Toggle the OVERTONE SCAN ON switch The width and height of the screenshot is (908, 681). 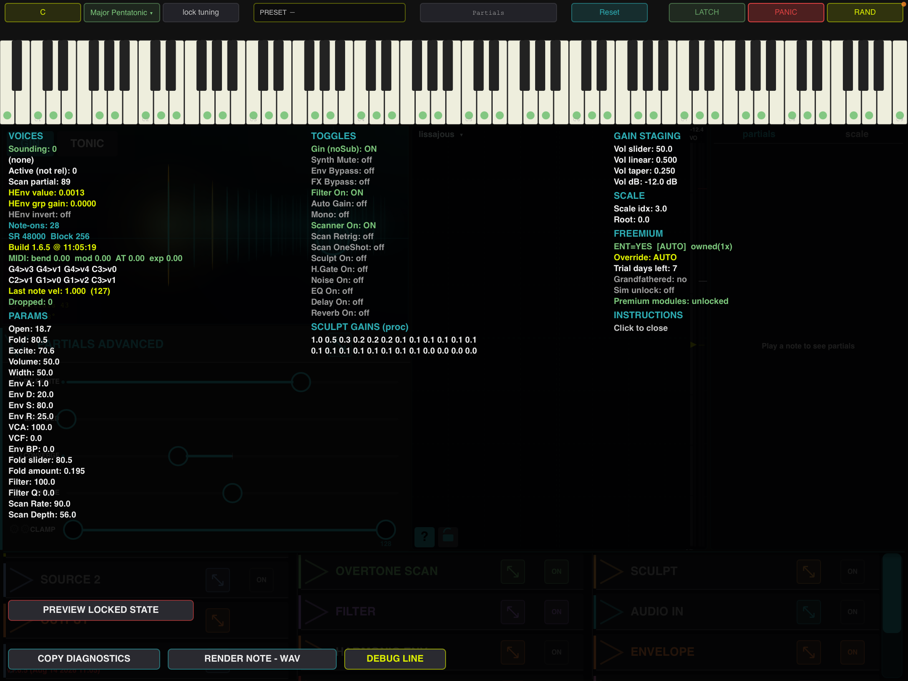557,571
